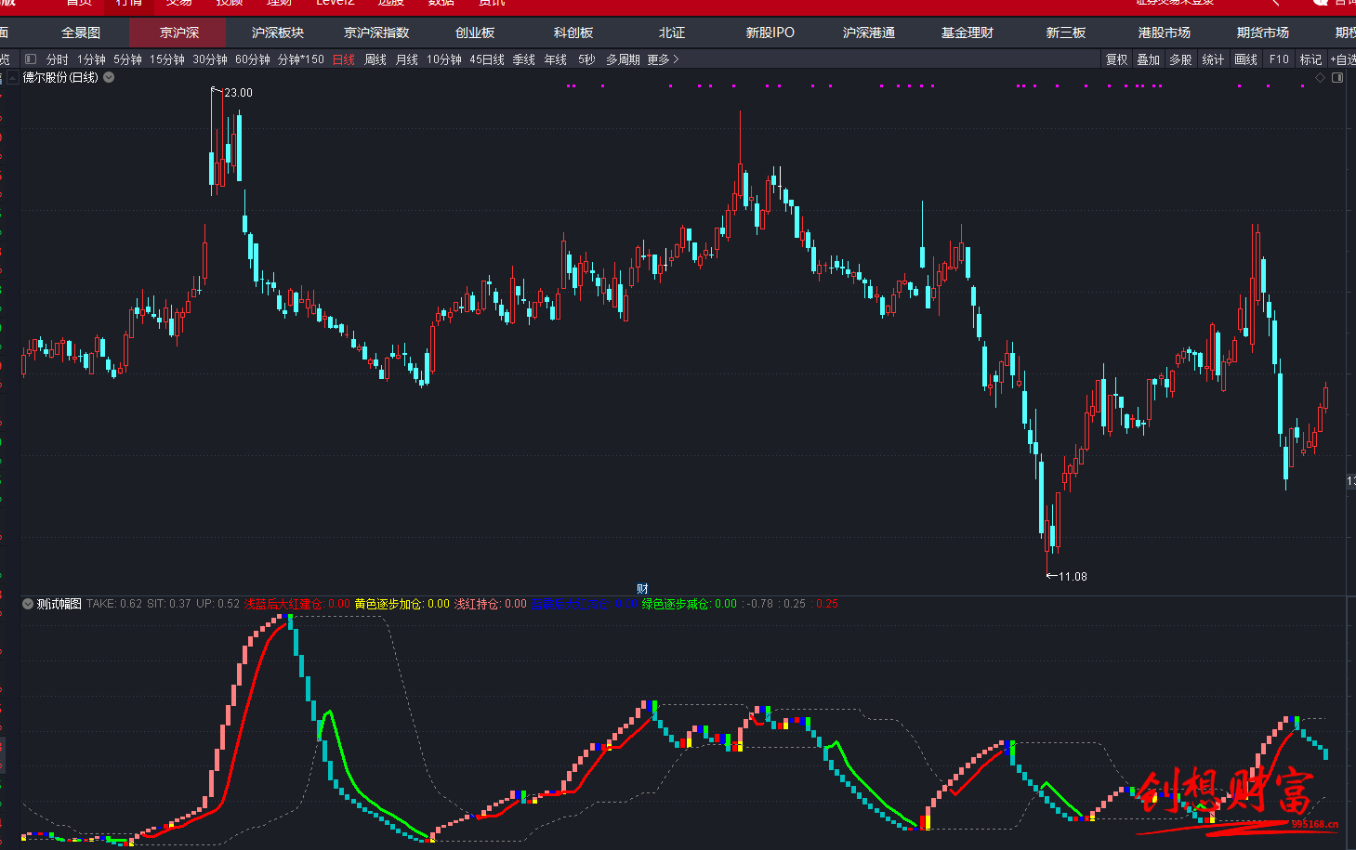Click 浅蓝后大红建仓 indicator label
The image size is (1356, 850).
283,604
